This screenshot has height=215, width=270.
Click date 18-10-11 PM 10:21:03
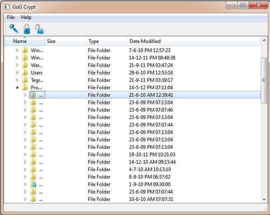[152, 155]
